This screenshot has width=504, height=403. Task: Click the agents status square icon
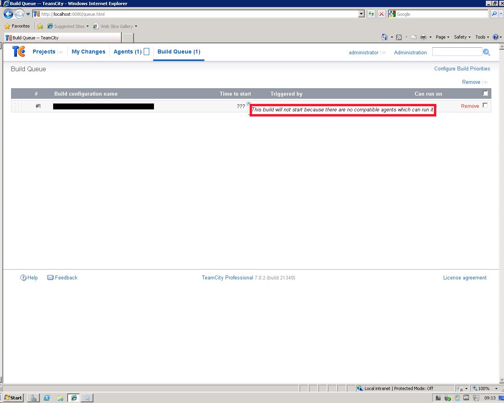(x=146, y=52)
